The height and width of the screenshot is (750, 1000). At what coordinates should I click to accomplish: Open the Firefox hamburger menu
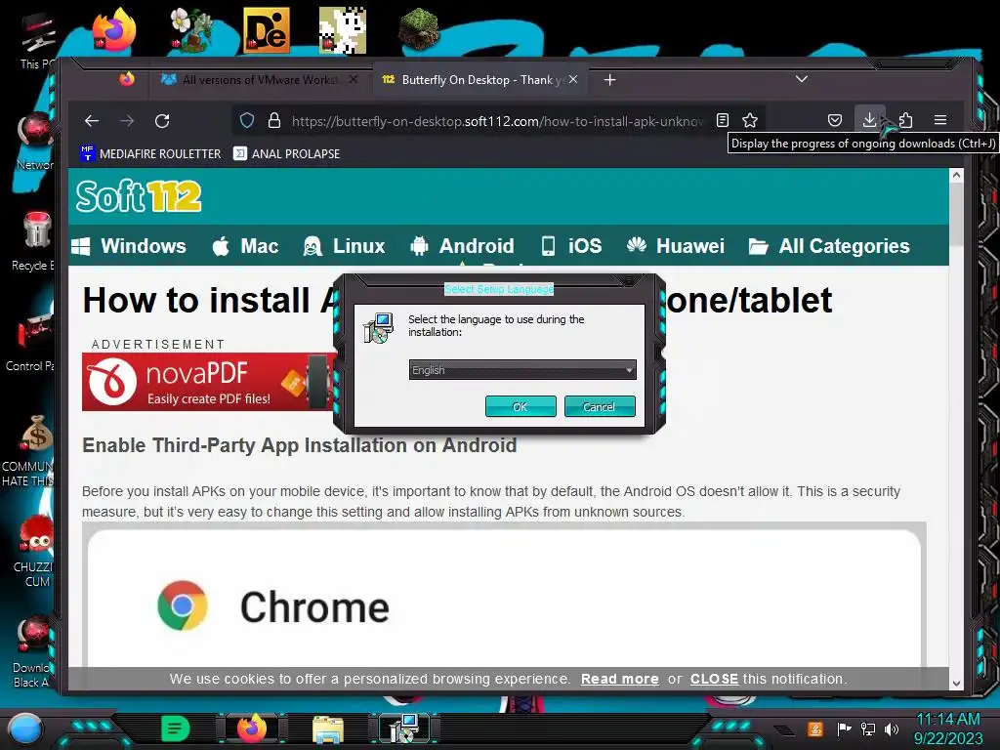coord(940,120)
